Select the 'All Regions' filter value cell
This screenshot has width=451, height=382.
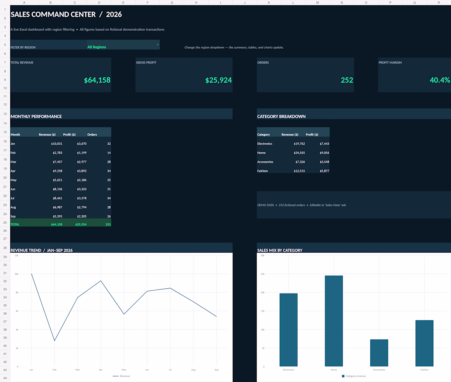(x=123, y=45)
